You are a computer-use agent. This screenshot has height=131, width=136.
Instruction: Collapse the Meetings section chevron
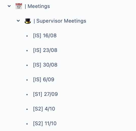tap(9, 6)
